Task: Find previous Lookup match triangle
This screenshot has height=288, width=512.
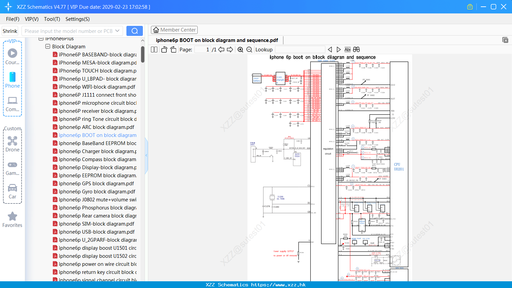Action: point(330,50)
